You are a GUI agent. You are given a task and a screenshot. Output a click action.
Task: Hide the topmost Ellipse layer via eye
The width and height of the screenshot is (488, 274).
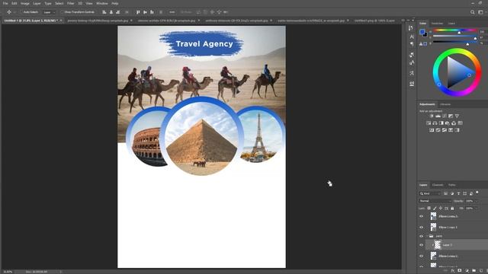[x=422, y=216]
